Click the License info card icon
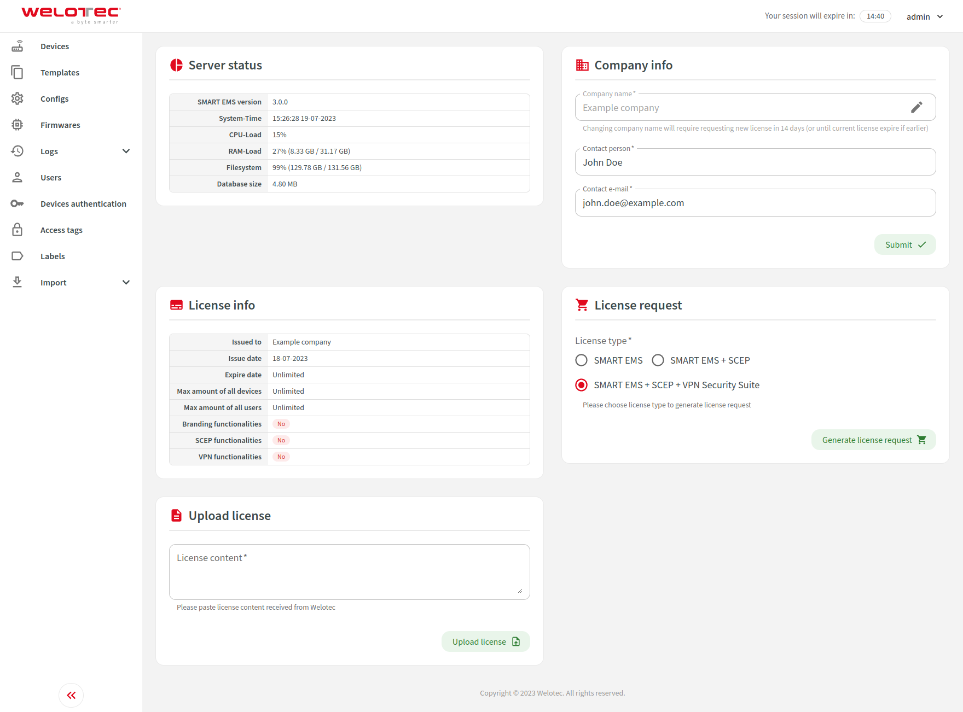The width and height of the screenshot is (963, 712). pos(176,305)
